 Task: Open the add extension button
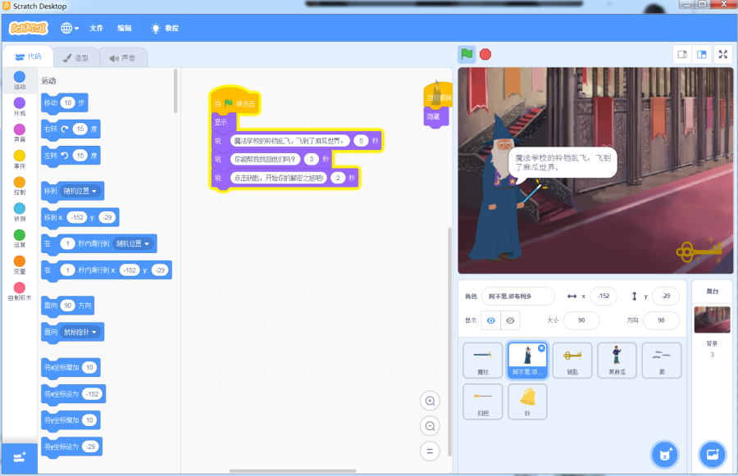20,457
